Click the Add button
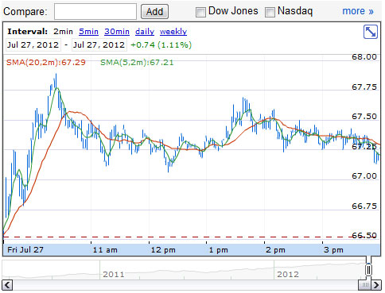Screen dimensions: 385x293 pos(154,12)
